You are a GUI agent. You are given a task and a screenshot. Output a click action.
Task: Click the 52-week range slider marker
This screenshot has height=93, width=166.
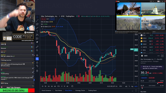pos(142,88)
